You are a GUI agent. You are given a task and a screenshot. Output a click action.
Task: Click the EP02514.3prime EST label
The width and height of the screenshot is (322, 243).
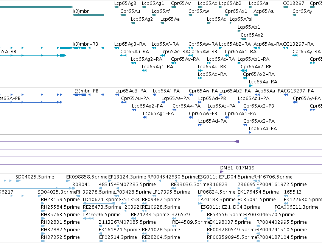118,237
